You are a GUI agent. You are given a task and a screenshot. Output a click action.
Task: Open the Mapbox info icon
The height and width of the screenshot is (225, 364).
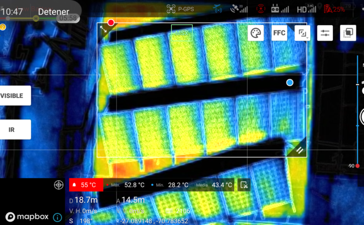pyautogui.click(x=57, y=217)
